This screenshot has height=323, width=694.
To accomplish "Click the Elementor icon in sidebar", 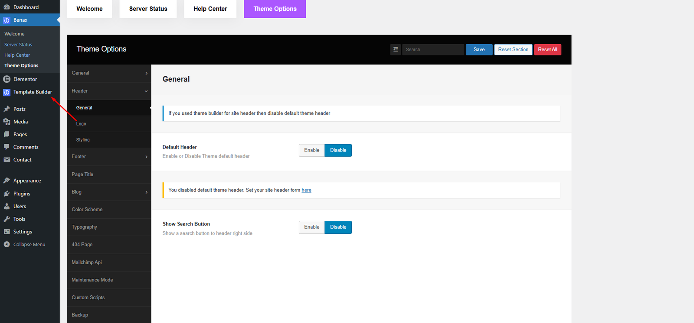I will tap(7, 79).
